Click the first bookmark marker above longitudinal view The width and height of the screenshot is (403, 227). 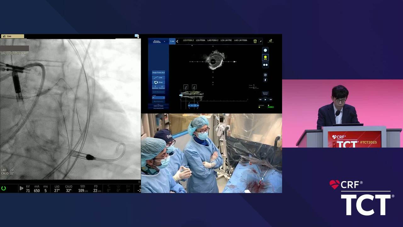pos(186,87)
